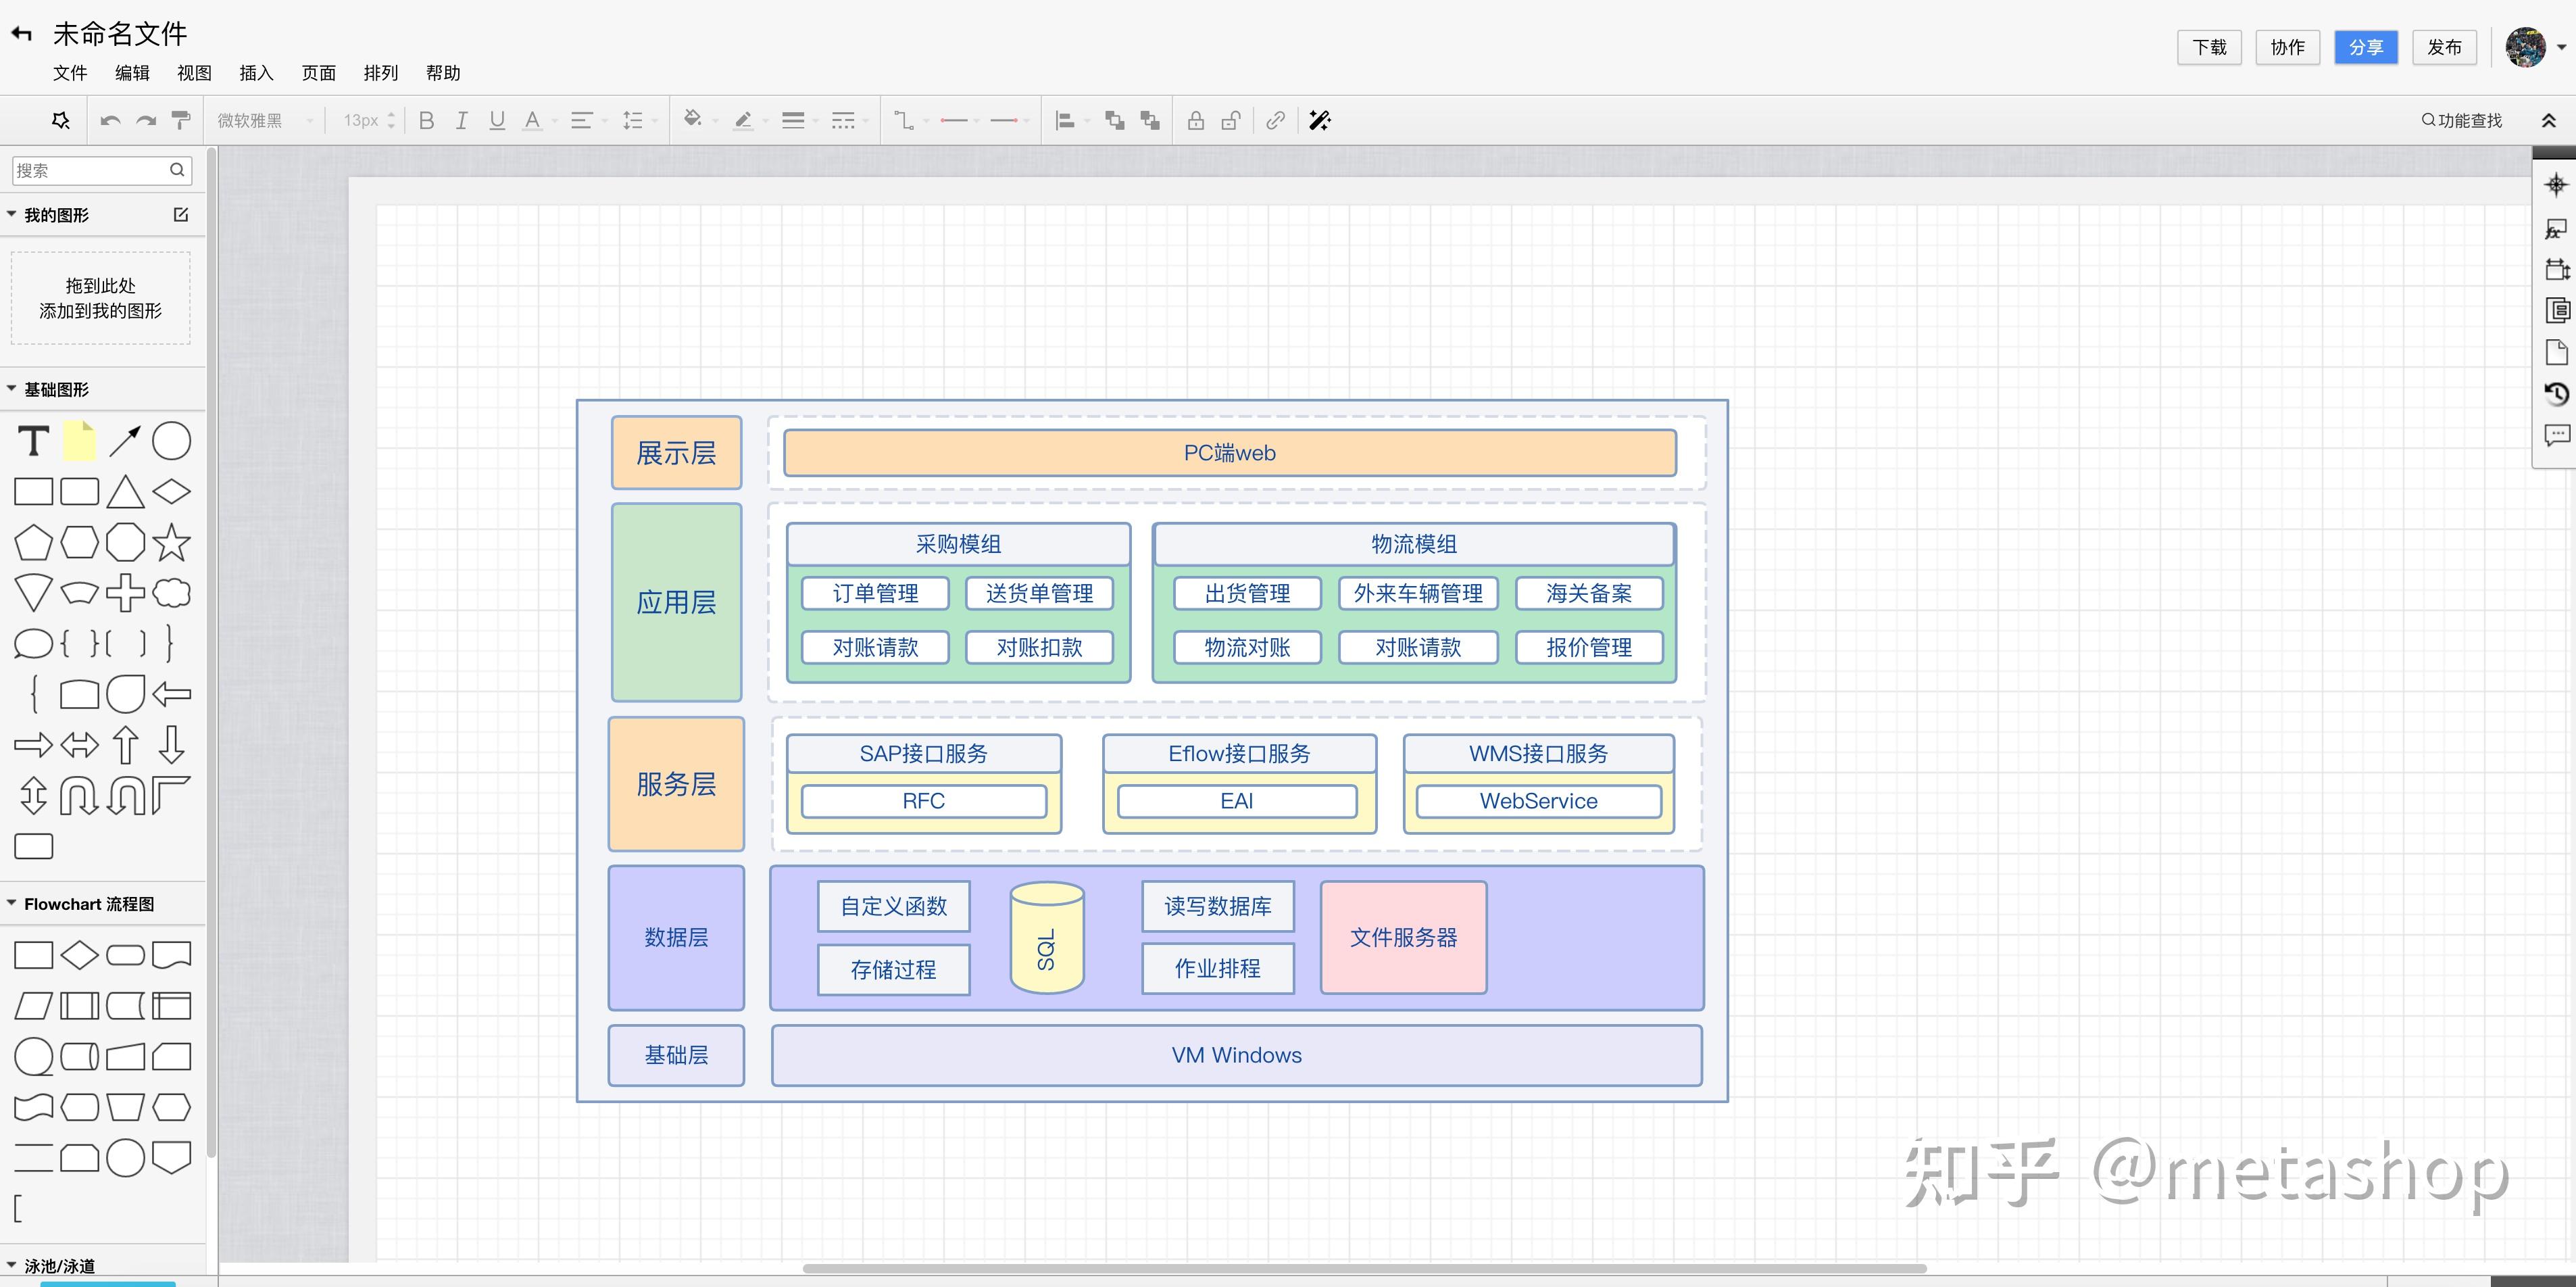
Task: Open the navigation compass panel icon
Action: (2556, 185)
